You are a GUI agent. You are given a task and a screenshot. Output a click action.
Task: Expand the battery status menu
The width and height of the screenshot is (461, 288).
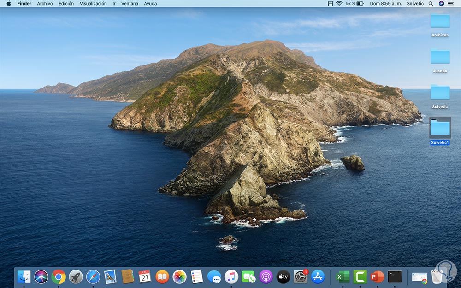coord(360,4)
